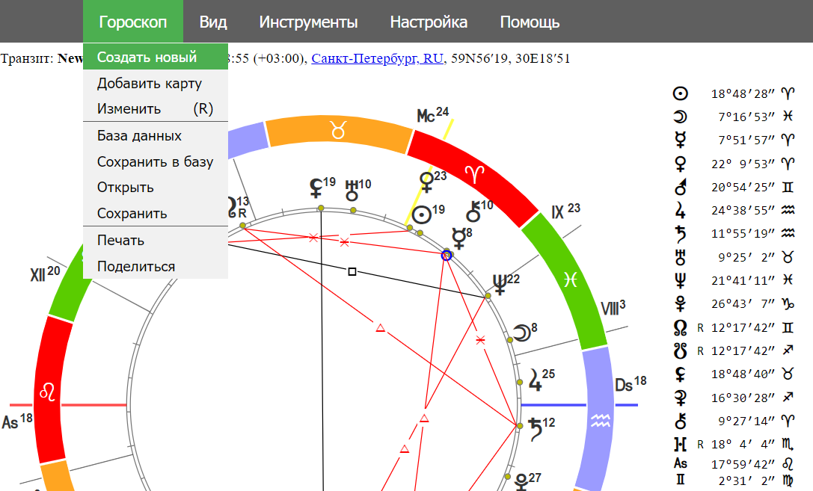Image resolution: width=813 pixels, height=491 pixels.
Task: Click Neptune glyph in the chart wheel
Action: [499, 284]
